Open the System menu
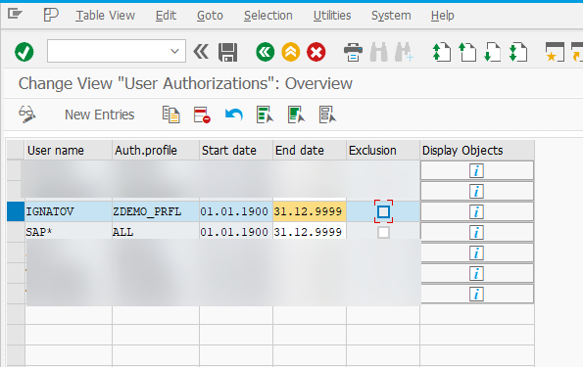 click(x=391, y=16)
